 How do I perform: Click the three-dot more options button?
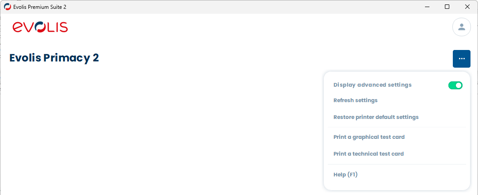coord(461,59)
